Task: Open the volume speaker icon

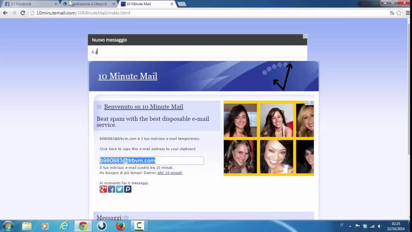Action: [x=379, y=226]
